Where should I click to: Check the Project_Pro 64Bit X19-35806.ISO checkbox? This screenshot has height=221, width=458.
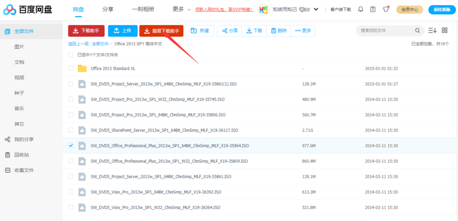click(71, 115)
